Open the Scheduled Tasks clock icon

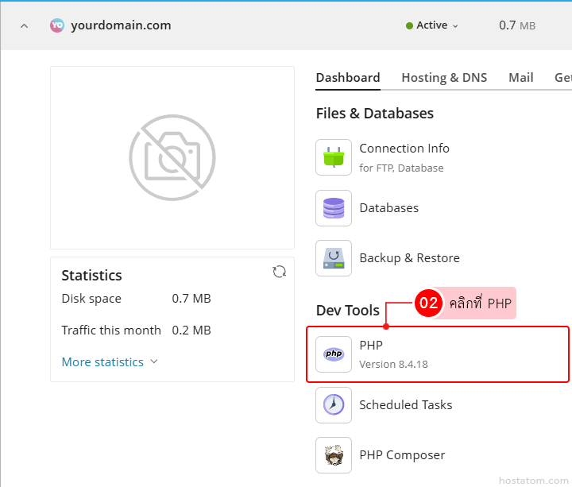click(334, 405)
